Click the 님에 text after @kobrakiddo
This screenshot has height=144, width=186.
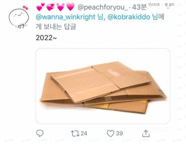click(158, 17)
